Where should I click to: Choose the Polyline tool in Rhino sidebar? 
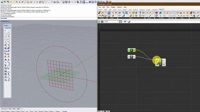6,34
